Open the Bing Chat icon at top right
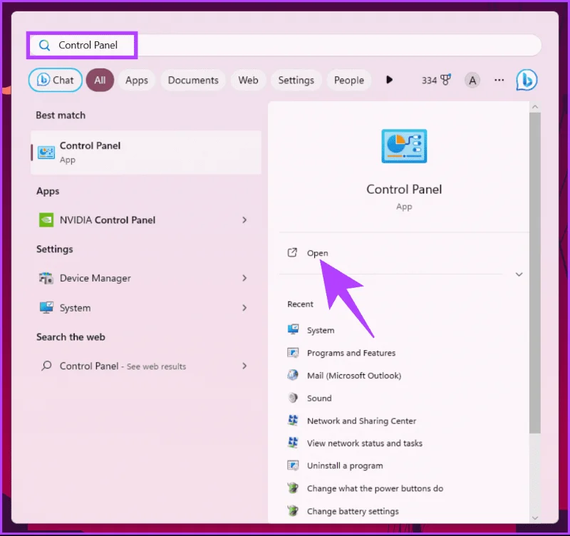Image resolution: width=570 pixels, height=536 pixels. coord(527,80)
